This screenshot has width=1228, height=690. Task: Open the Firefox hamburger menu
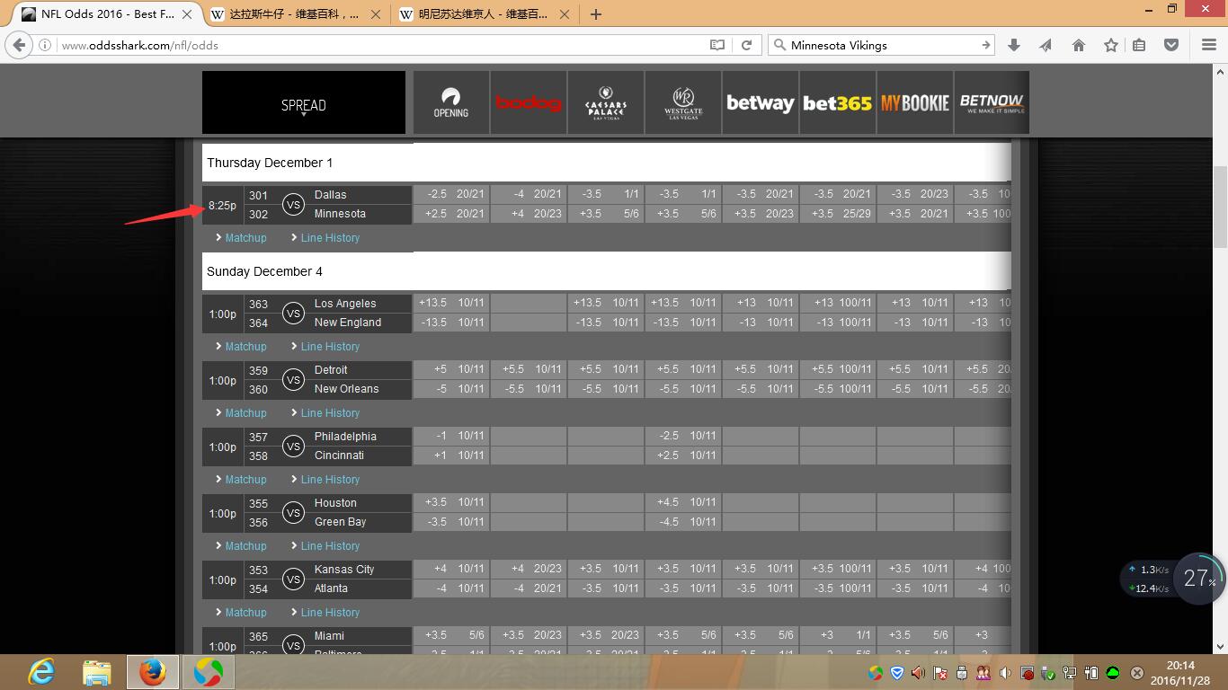pos(1208,45)
